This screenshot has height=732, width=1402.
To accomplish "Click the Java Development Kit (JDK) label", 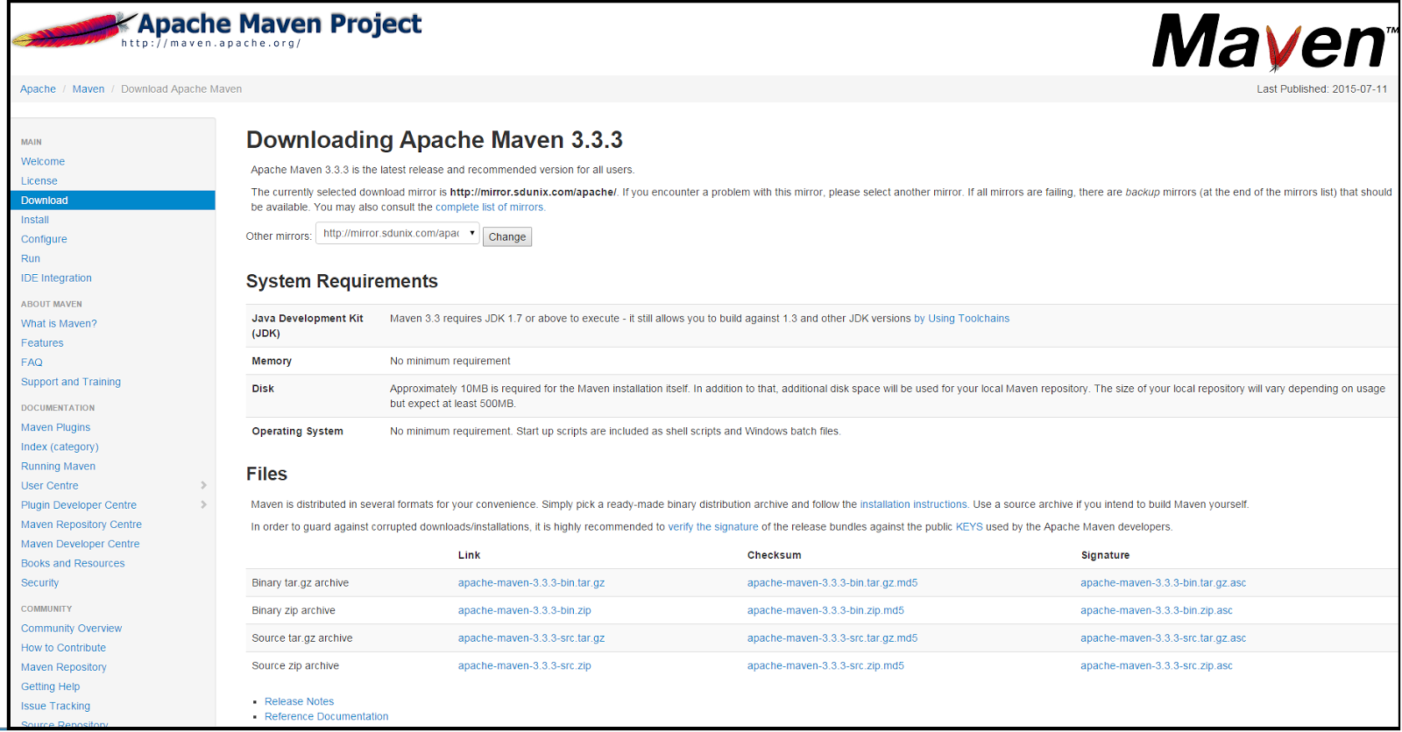I will coord(307,326).
